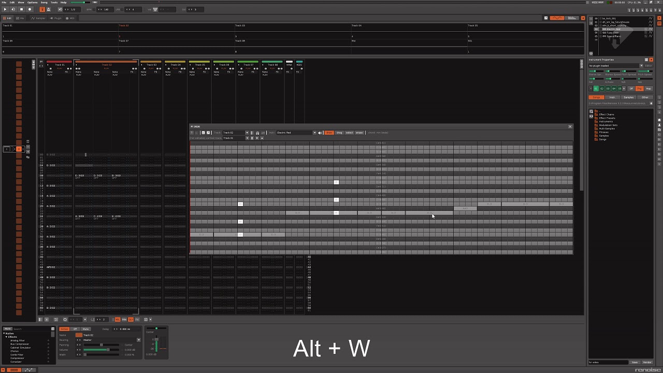Open the Other browser tab
The width and height of the screenshot is (663, 373).
[x=645, y=97]
